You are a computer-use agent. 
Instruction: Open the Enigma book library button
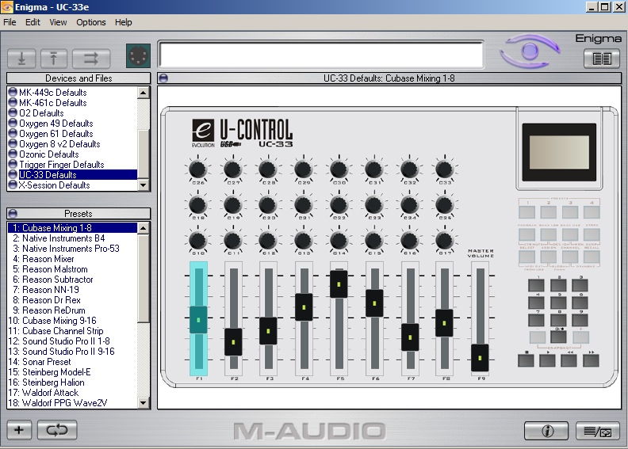pos(602,59)
